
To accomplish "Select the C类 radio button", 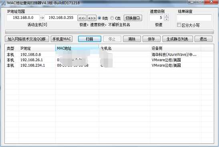I will coord(112,18).
